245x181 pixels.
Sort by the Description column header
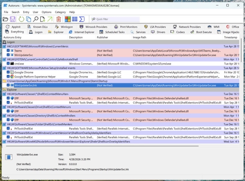click(x=82, y=37)
